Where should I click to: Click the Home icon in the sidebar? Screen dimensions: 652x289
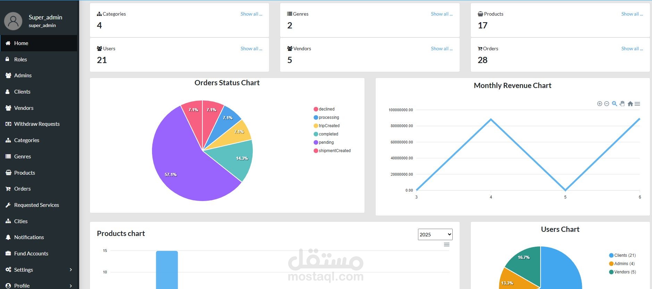pos(8,43)
